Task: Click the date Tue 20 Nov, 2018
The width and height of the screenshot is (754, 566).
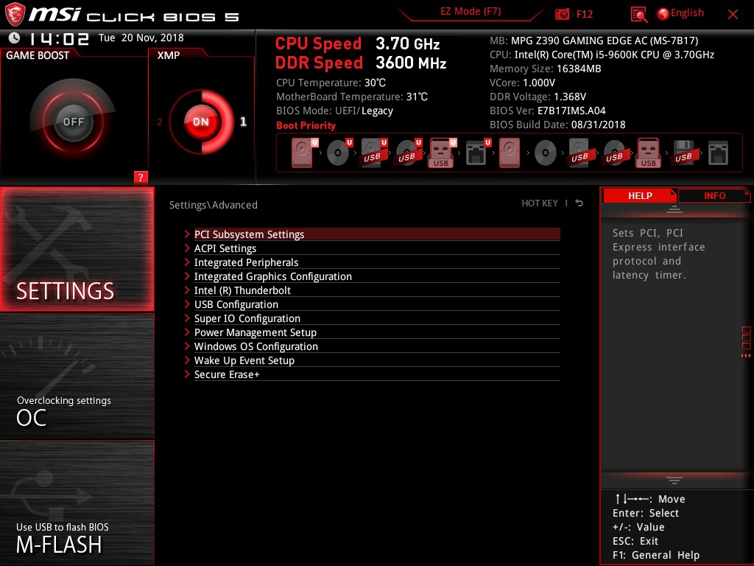Action: pyautogui.click(x=141, y=38)
